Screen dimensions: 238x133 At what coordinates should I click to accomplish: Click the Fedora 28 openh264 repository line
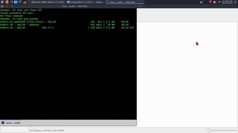[x=64, y=22]
